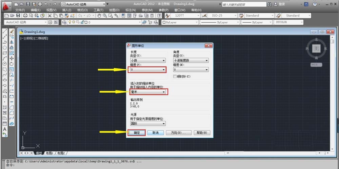Open the 绘图(D) menu
The image size is (339, 169).
114,10
